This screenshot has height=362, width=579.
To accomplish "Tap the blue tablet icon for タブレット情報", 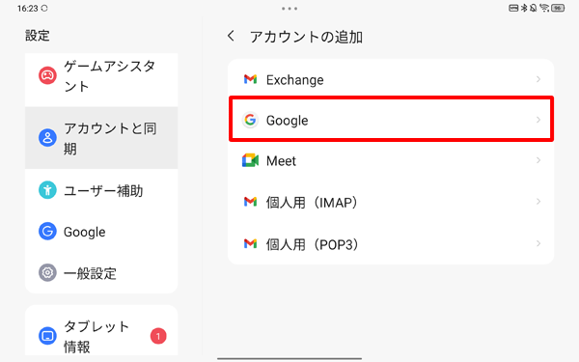I will [x=47, y=336].
